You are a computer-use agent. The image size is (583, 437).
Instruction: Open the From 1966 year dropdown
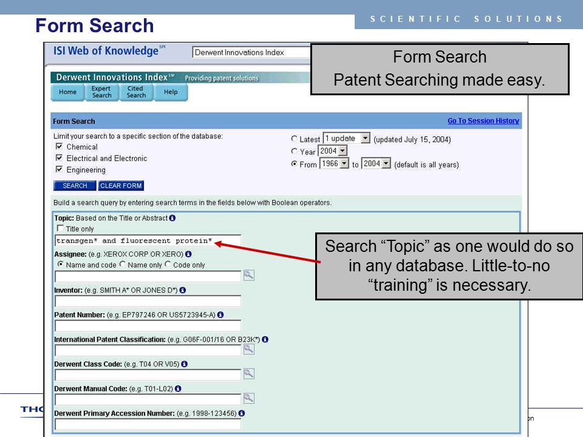point(335,163)
